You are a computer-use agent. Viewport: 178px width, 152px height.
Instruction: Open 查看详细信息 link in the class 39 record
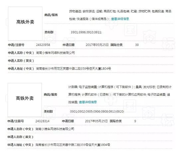pyautogui.click(x=120, y=19)
